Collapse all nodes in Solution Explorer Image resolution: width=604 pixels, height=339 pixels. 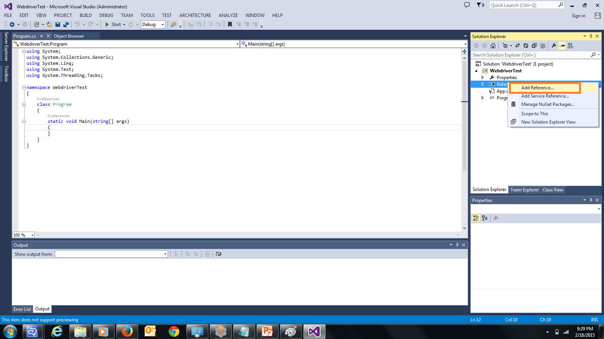point(534,45)
